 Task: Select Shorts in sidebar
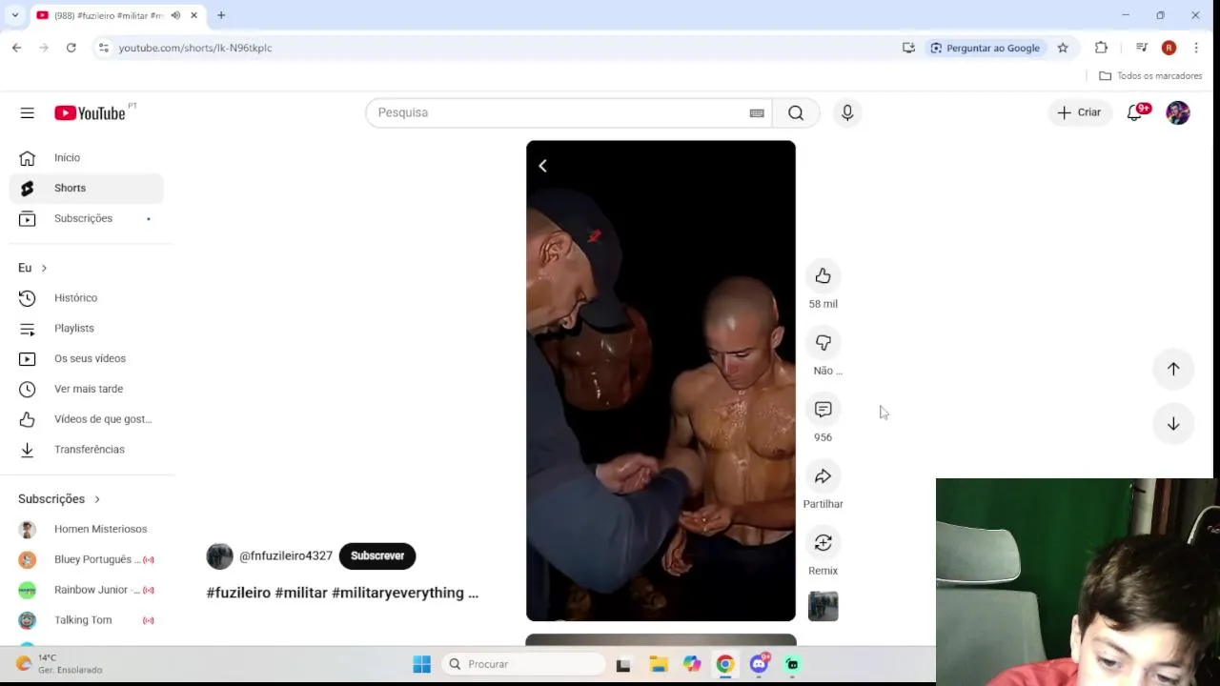(x=87, y=188)
